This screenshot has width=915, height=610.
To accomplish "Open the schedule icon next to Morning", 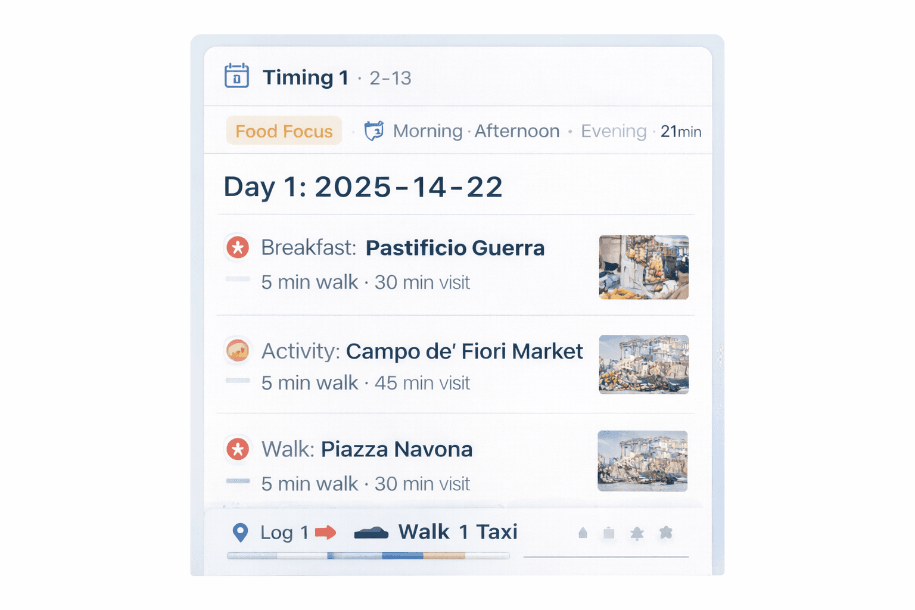I will tap(375, 130).
